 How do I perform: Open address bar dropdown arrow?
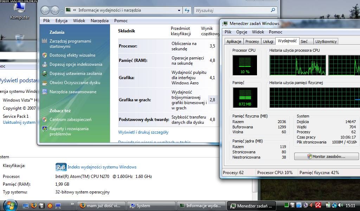point(179,10)
